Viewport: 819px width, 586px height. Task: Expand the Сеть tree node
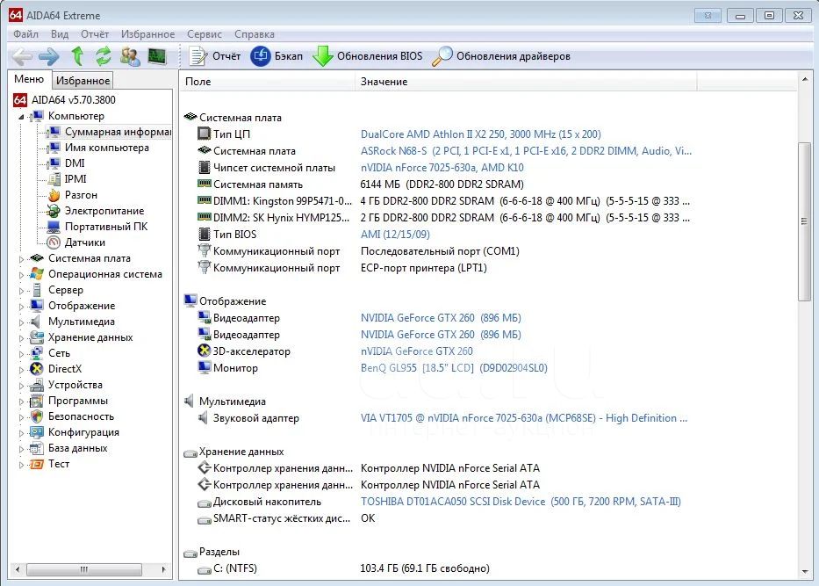[21, 353]
